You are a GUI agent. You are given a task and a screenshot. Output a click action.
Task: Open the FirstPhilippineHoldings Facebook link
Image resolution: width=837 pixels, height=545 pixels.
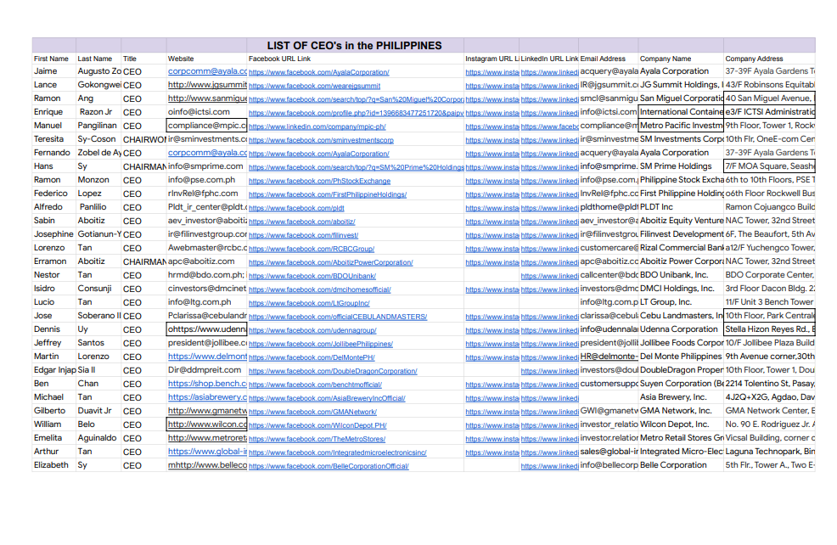327,194
